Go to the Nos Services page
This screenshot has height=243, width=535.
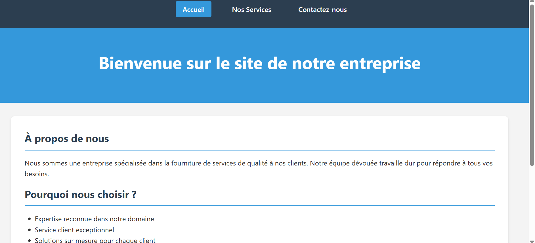(x=251, y=10)
